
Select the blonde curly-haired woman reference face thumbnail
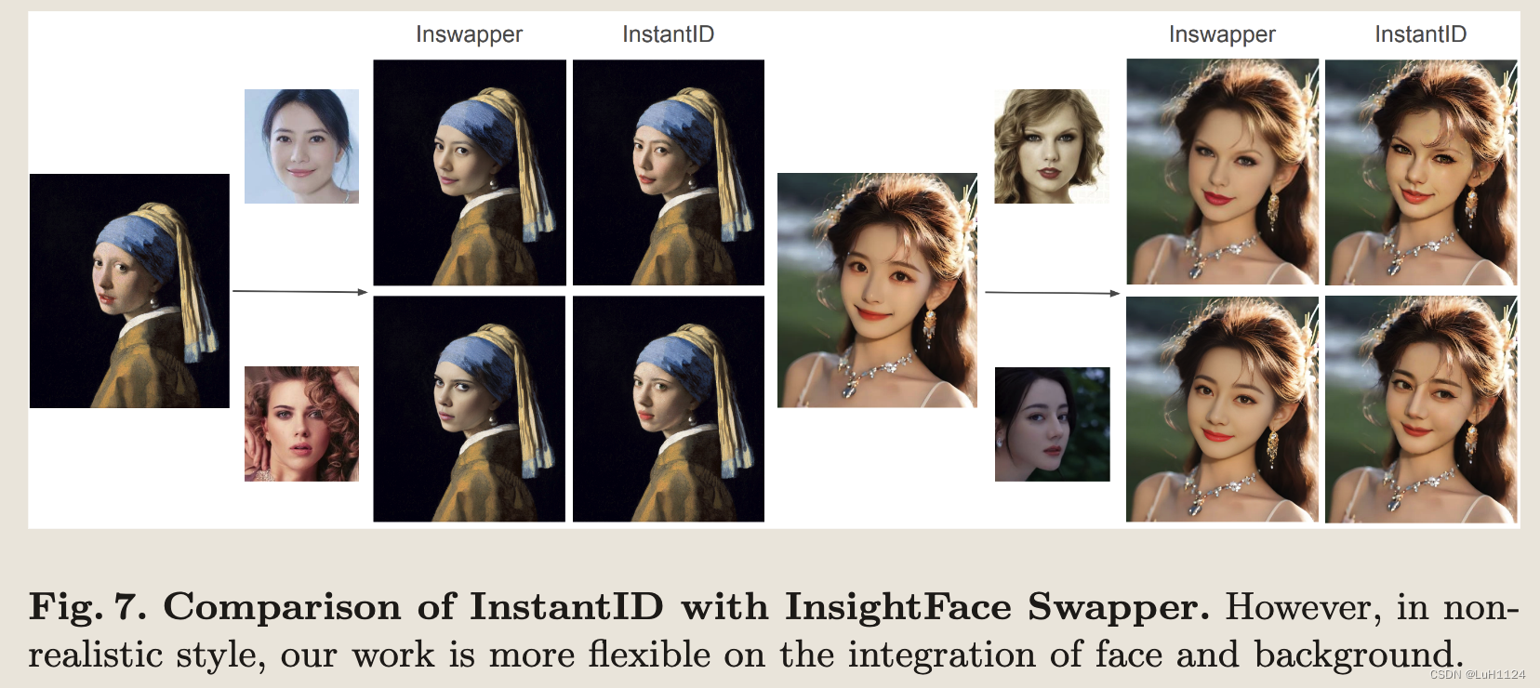pos(1052,146)
